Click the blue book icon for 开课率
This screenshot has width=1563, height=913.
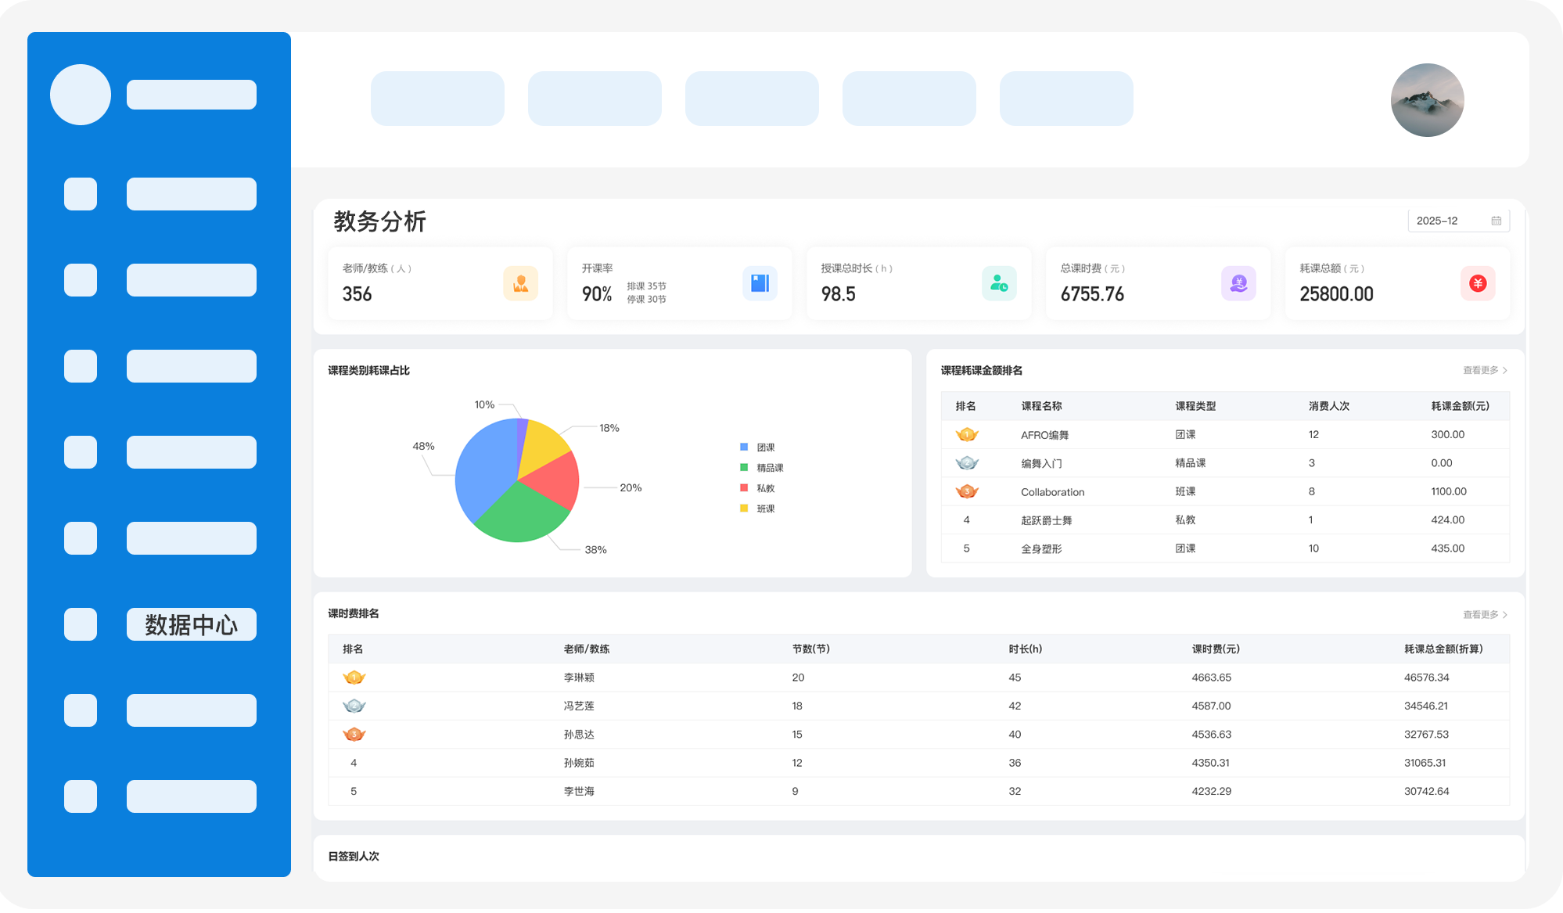click(760, 283)
